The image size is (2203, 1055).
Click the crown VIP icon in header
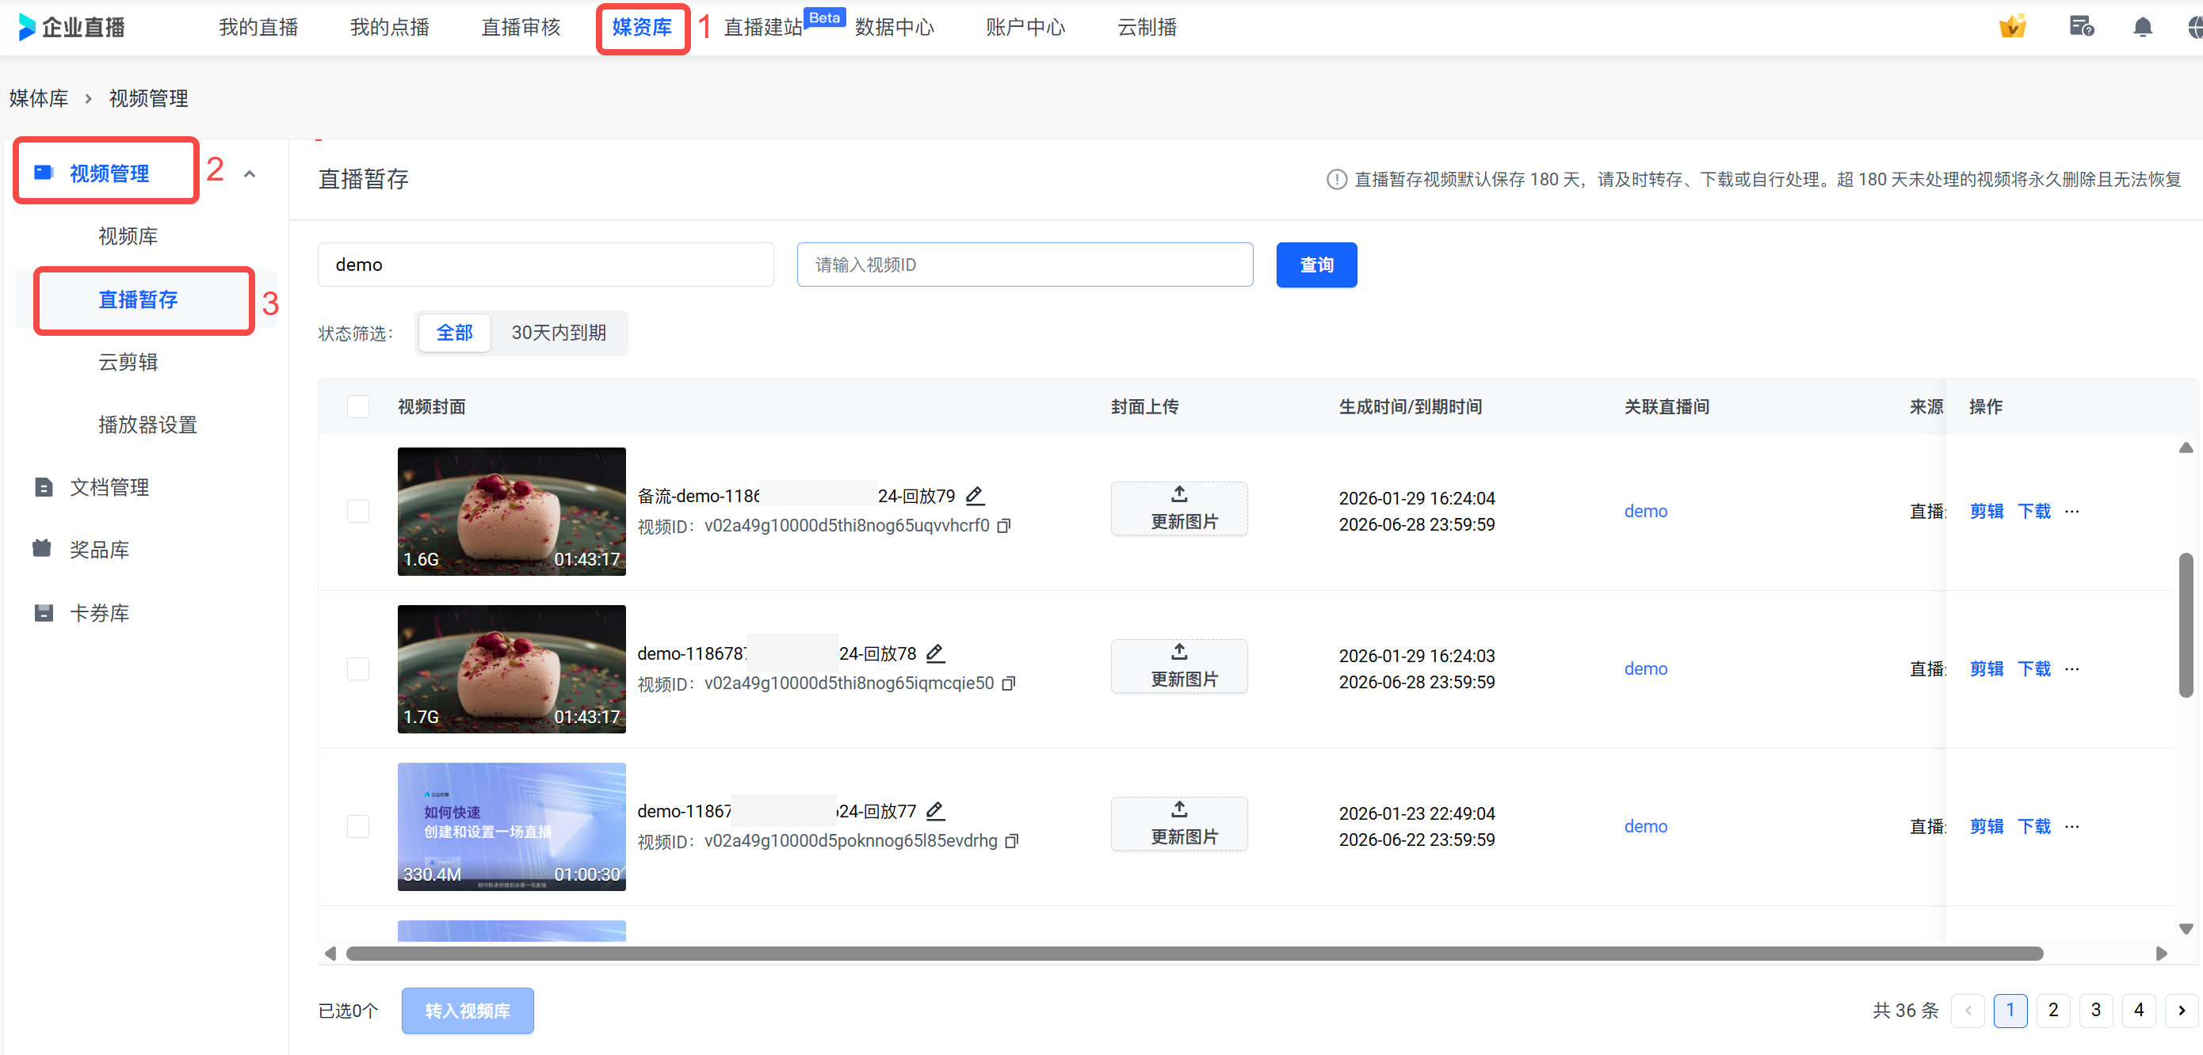click(x=2011, y=26)
